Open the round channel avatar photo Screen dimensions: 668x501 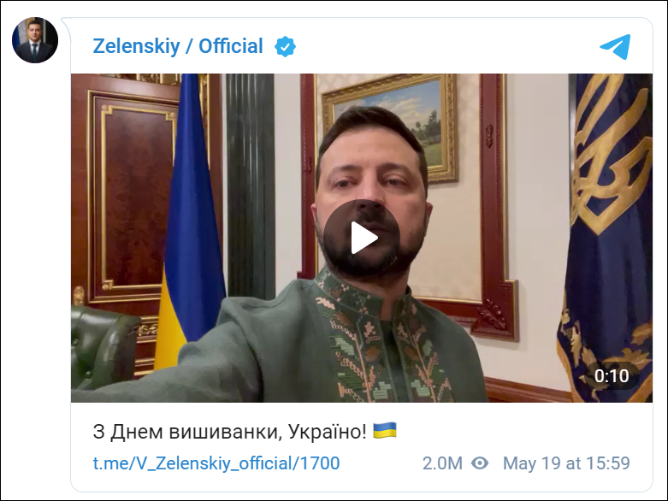click(x=35, y=40)
